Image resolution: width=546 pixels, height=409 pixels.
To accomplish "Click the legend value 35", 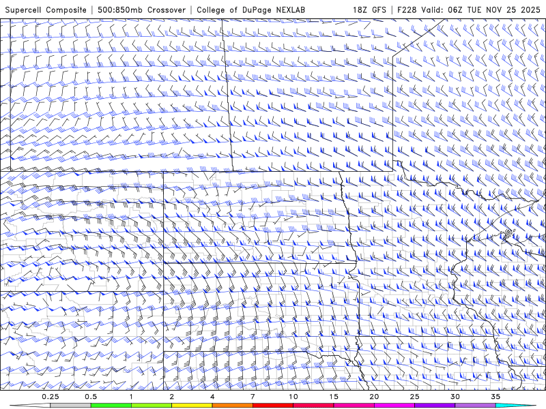I will pos(495,397).
